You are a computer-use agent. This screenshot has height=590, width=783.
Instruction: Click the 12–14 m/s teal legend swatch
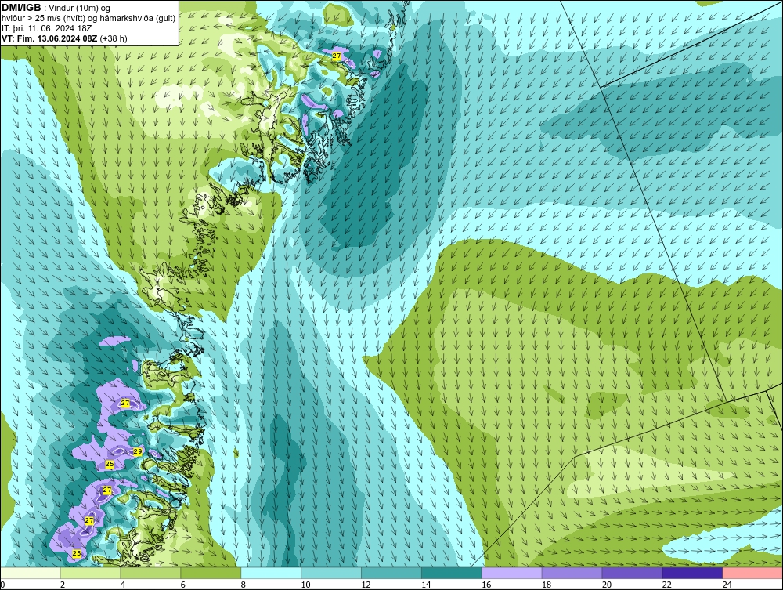tap(391, 573)
